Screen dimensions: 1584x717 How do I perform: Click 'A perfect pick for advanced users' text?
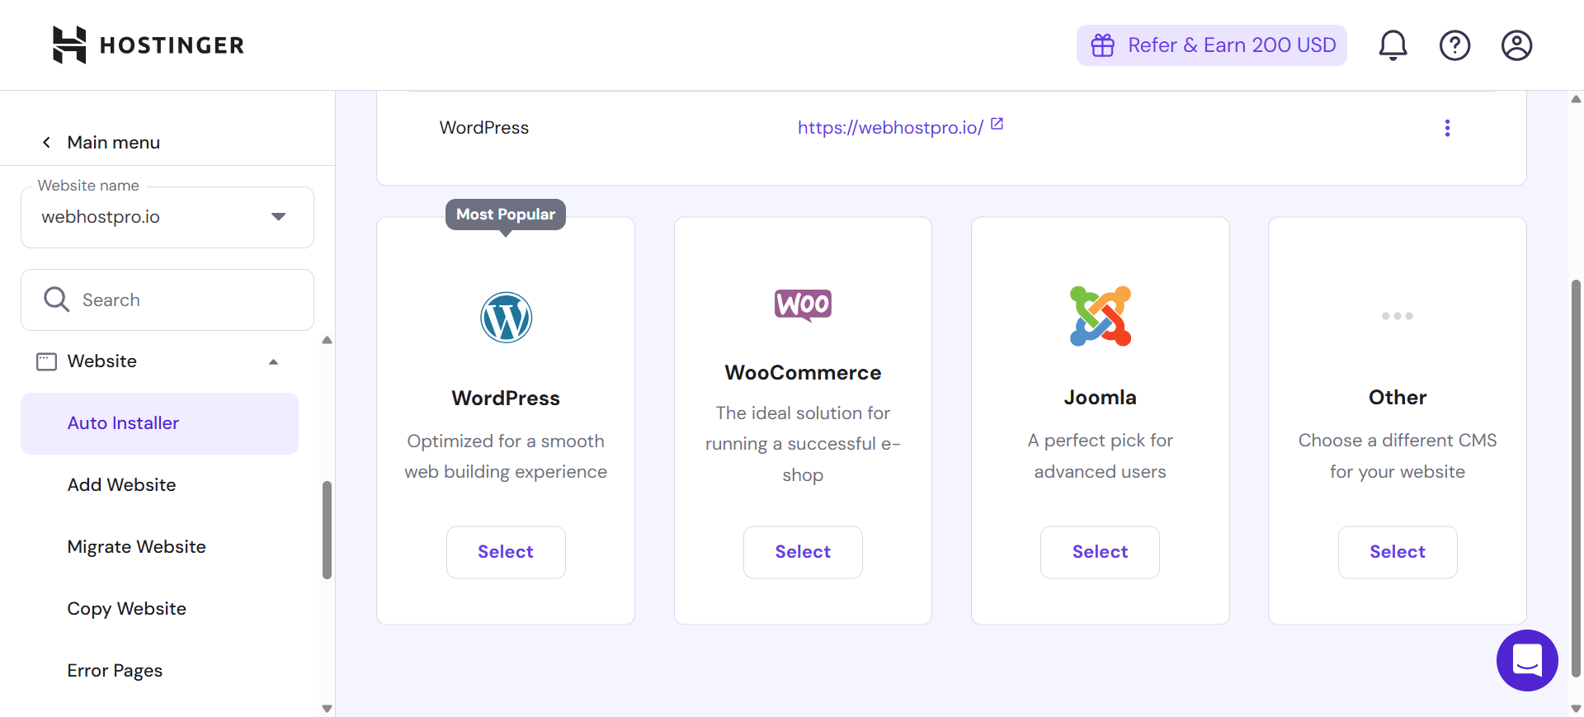(x=1100, y=456)
